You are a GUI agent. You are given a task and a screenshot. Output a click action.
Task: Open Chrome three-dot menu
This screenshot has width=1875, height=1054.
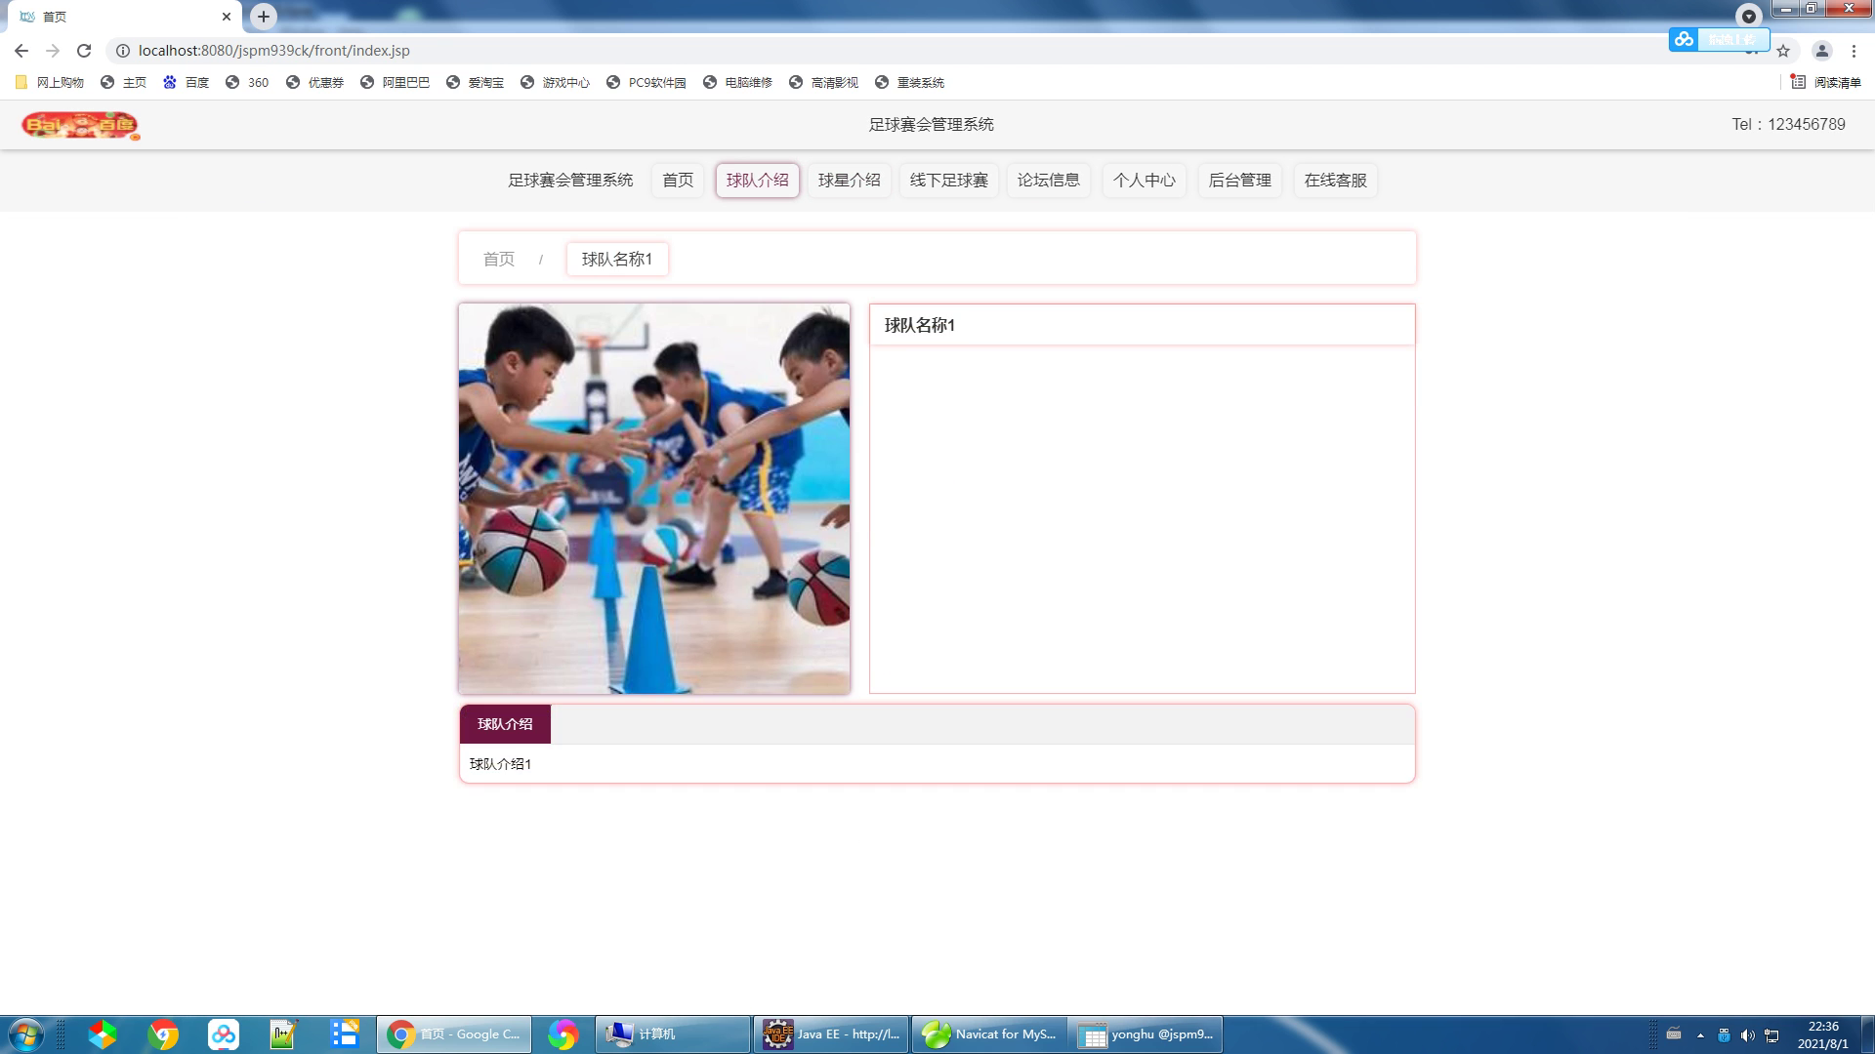coord(1854,51)
